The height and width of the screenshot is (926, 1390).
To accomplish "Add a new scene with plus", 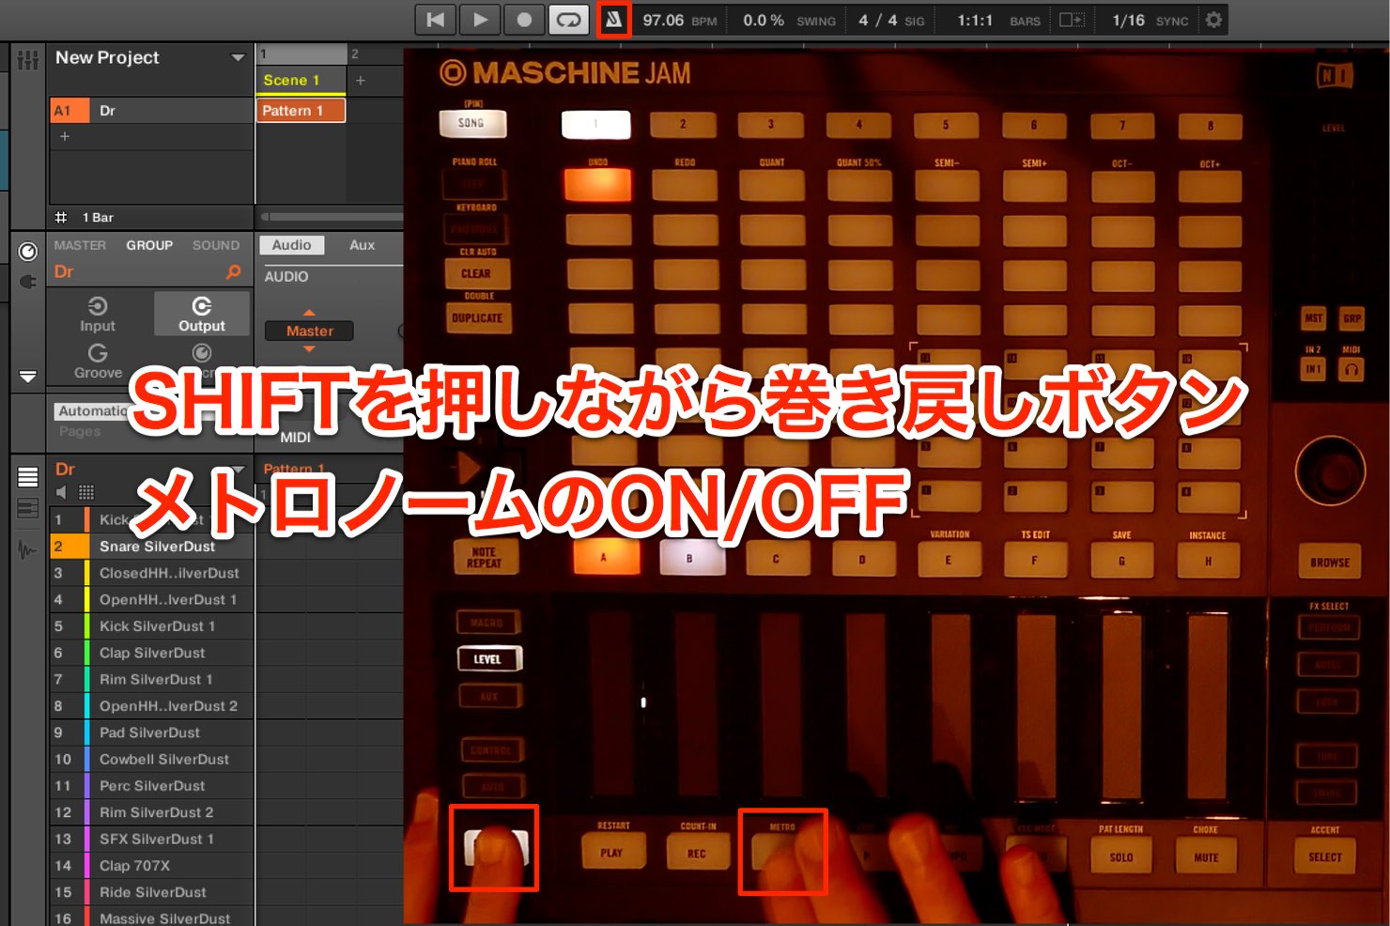I will (x=361, y=81).
